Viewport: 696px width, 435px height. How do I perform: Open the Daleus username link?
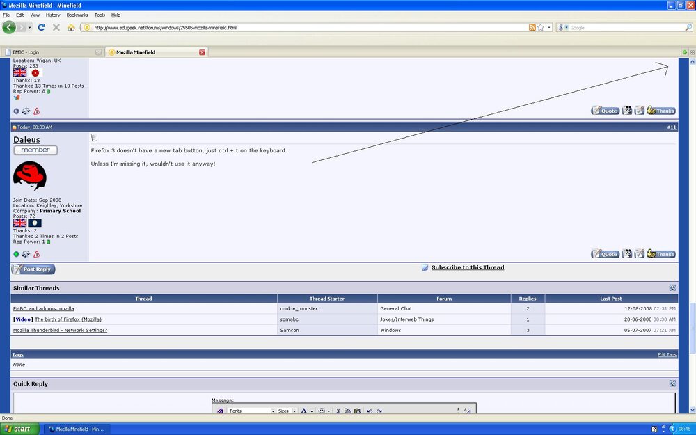click(26, 140)
